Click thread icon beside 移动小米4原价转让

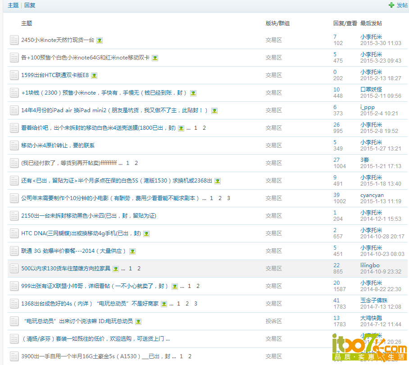14,145
